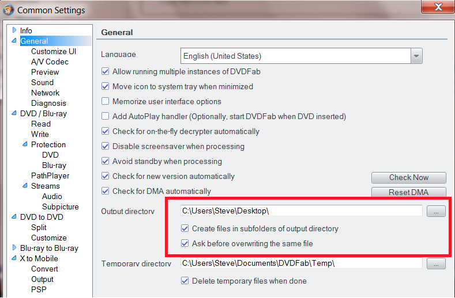Collapse the General tree node
The height and width of the screenshot is (298, 455).
14,40
